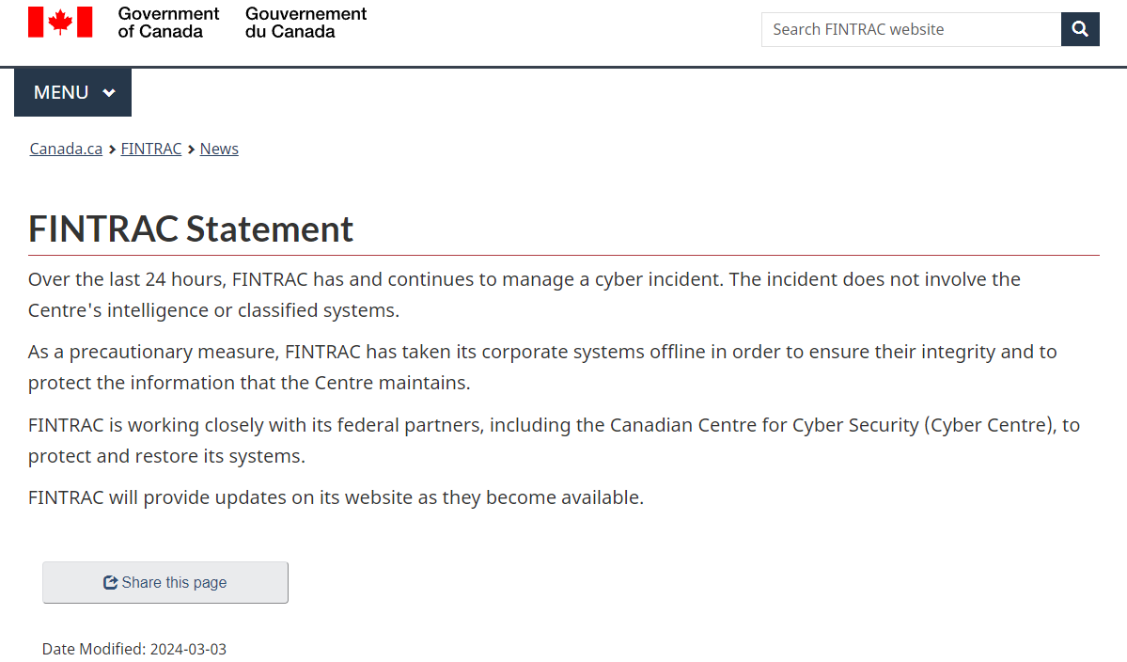Click the breadcrumb chevron after Canada.ca
The width and height of the screenshot is (1127, 662).
112,150
